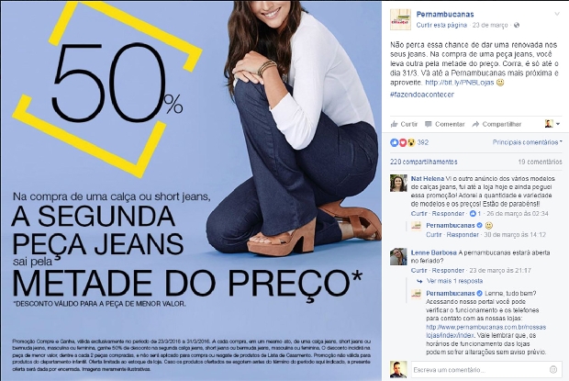The width and height of the screenshot is (569, 381).
Task: Click the #fazendoacontecer hashtag
Action: coord(422,95)
